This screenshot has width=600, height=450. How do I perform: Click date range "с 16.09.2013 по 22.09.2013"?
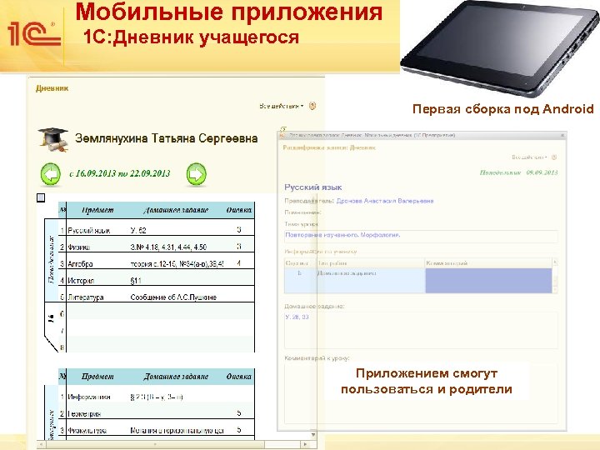coord(120,173)
